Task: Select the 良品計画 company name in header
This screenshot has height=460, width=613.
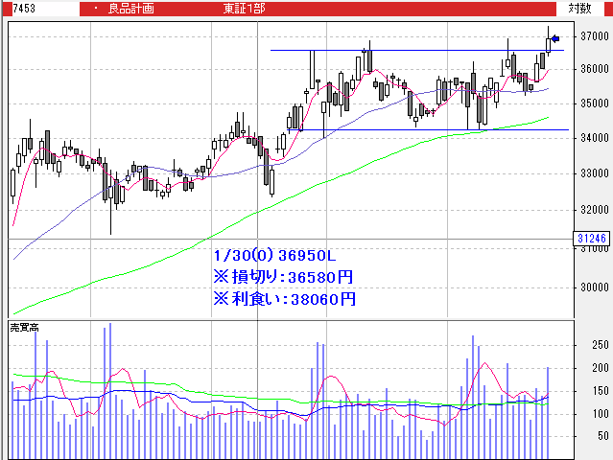Action: [130, 8]
